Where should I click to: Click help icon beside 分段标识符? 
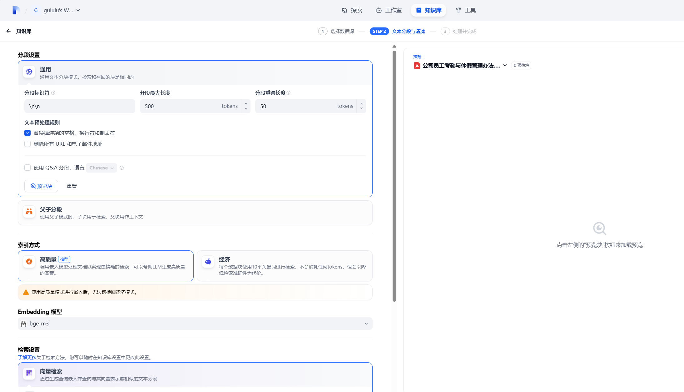coord(53,93)
